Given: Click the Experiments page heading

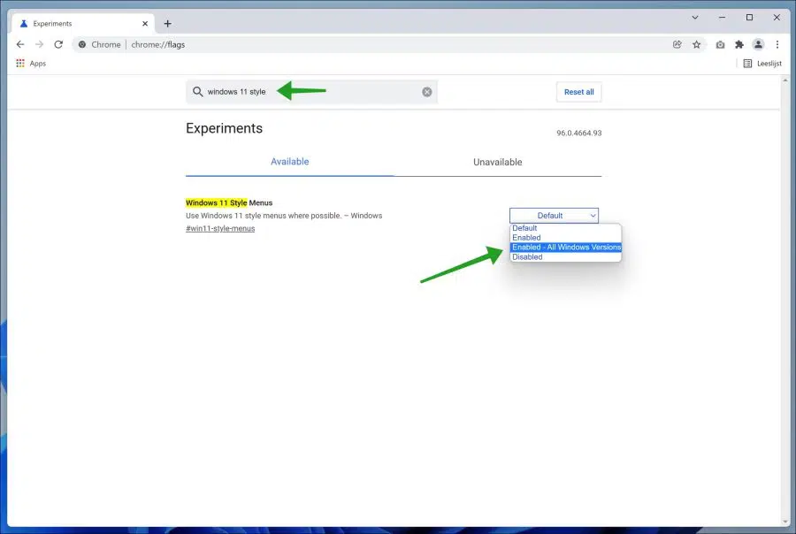Looking at the screenshot, I should (x=224, y=128).
